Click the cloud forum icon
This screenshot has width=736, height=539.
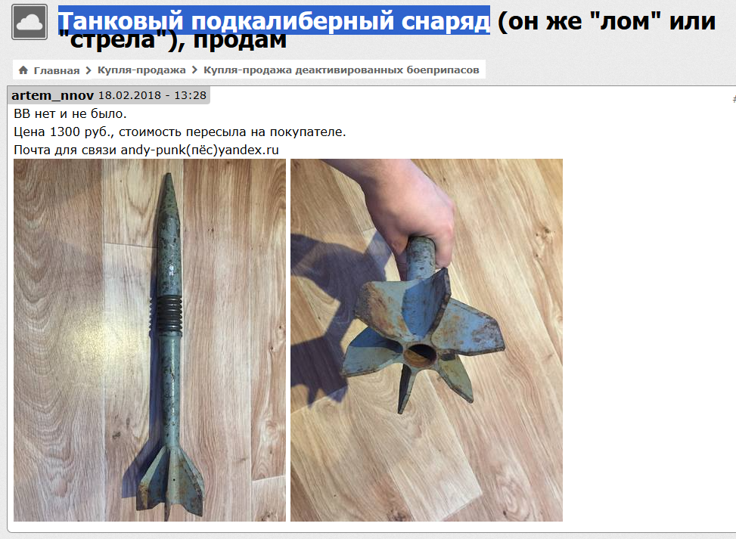29,22
